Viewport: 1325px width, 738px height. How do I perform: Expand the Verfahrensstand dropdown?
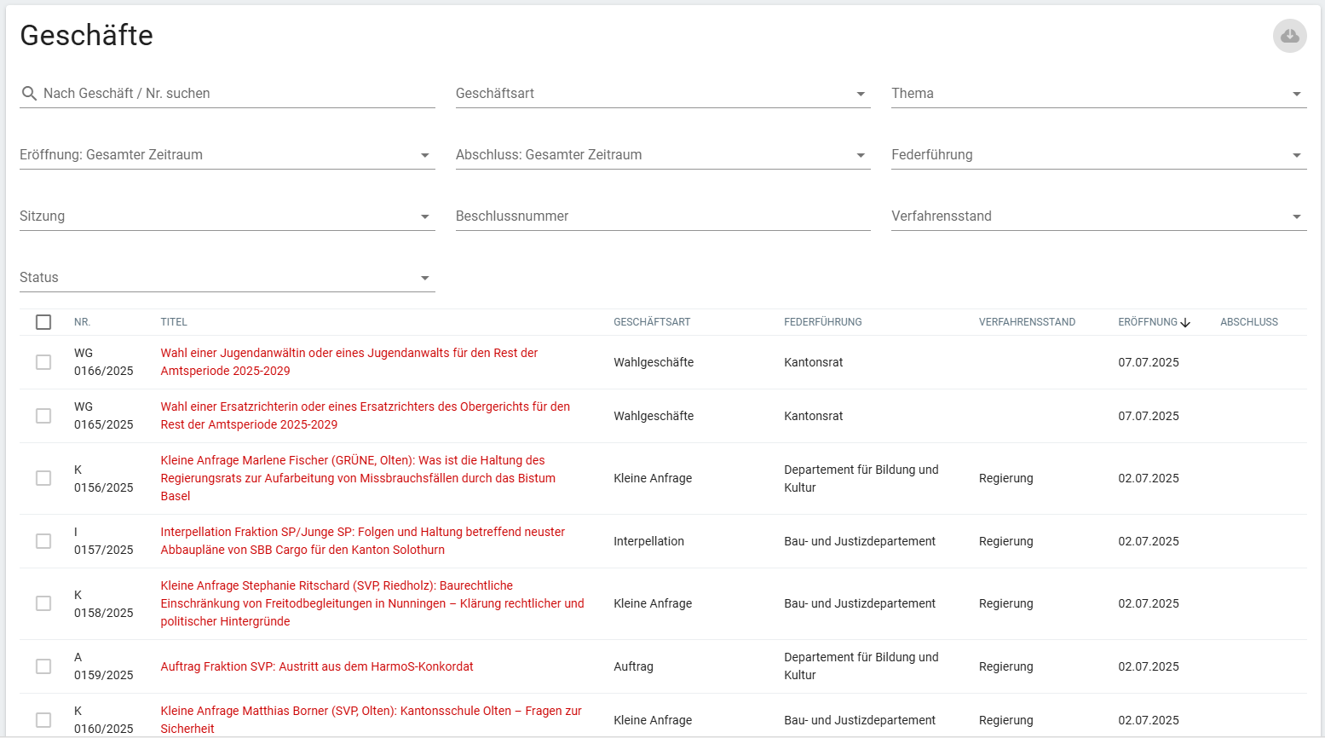1297,216
